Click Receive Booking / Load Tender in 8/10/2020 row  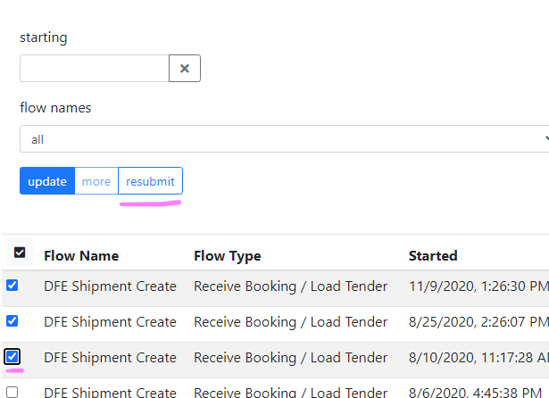(x=291, y=358)
